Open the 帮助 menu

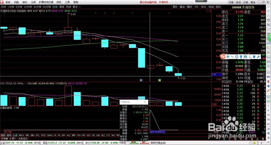(x=76, y=2)
